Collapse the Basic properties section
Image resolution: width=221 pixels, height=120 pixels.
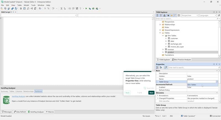pyautogui.click(x=217, y=71)
